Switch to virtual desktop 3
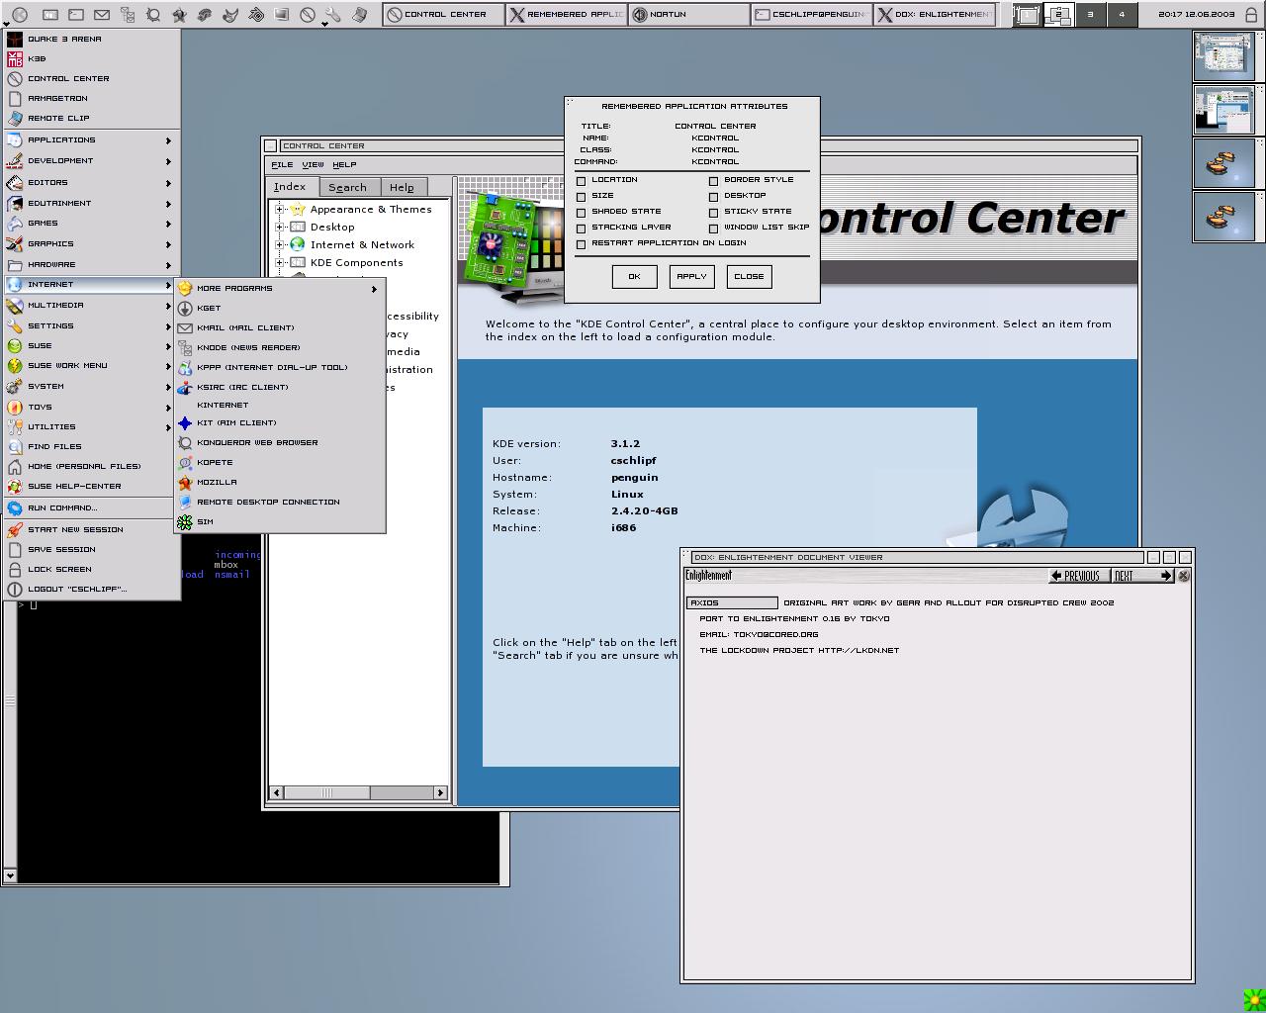Screen dimensions: 1266x1013 point(1090,15)
